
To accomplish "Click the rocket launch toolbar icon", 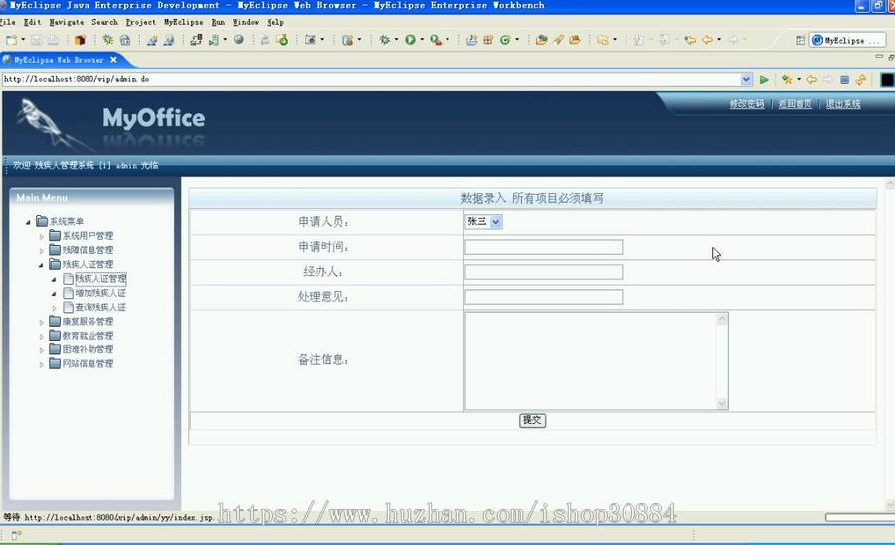I will (x=558, y=40).
